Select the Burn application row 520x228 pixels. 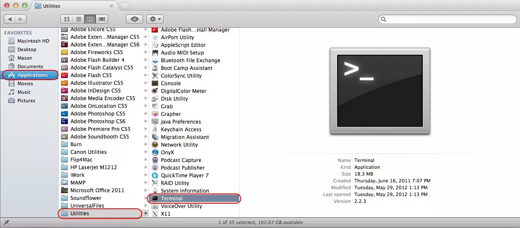pyautogui.click(x=104, y=144)
